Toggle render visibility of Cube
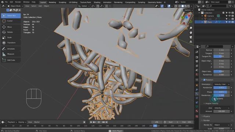235x132 pixels. point(232,19)
